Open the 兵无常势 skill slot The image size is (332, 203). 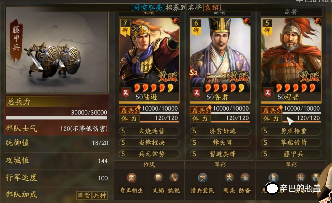coord(149,154)
